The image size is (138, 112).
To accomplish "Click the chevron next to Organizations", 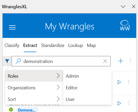I will [x=58, y=87].
